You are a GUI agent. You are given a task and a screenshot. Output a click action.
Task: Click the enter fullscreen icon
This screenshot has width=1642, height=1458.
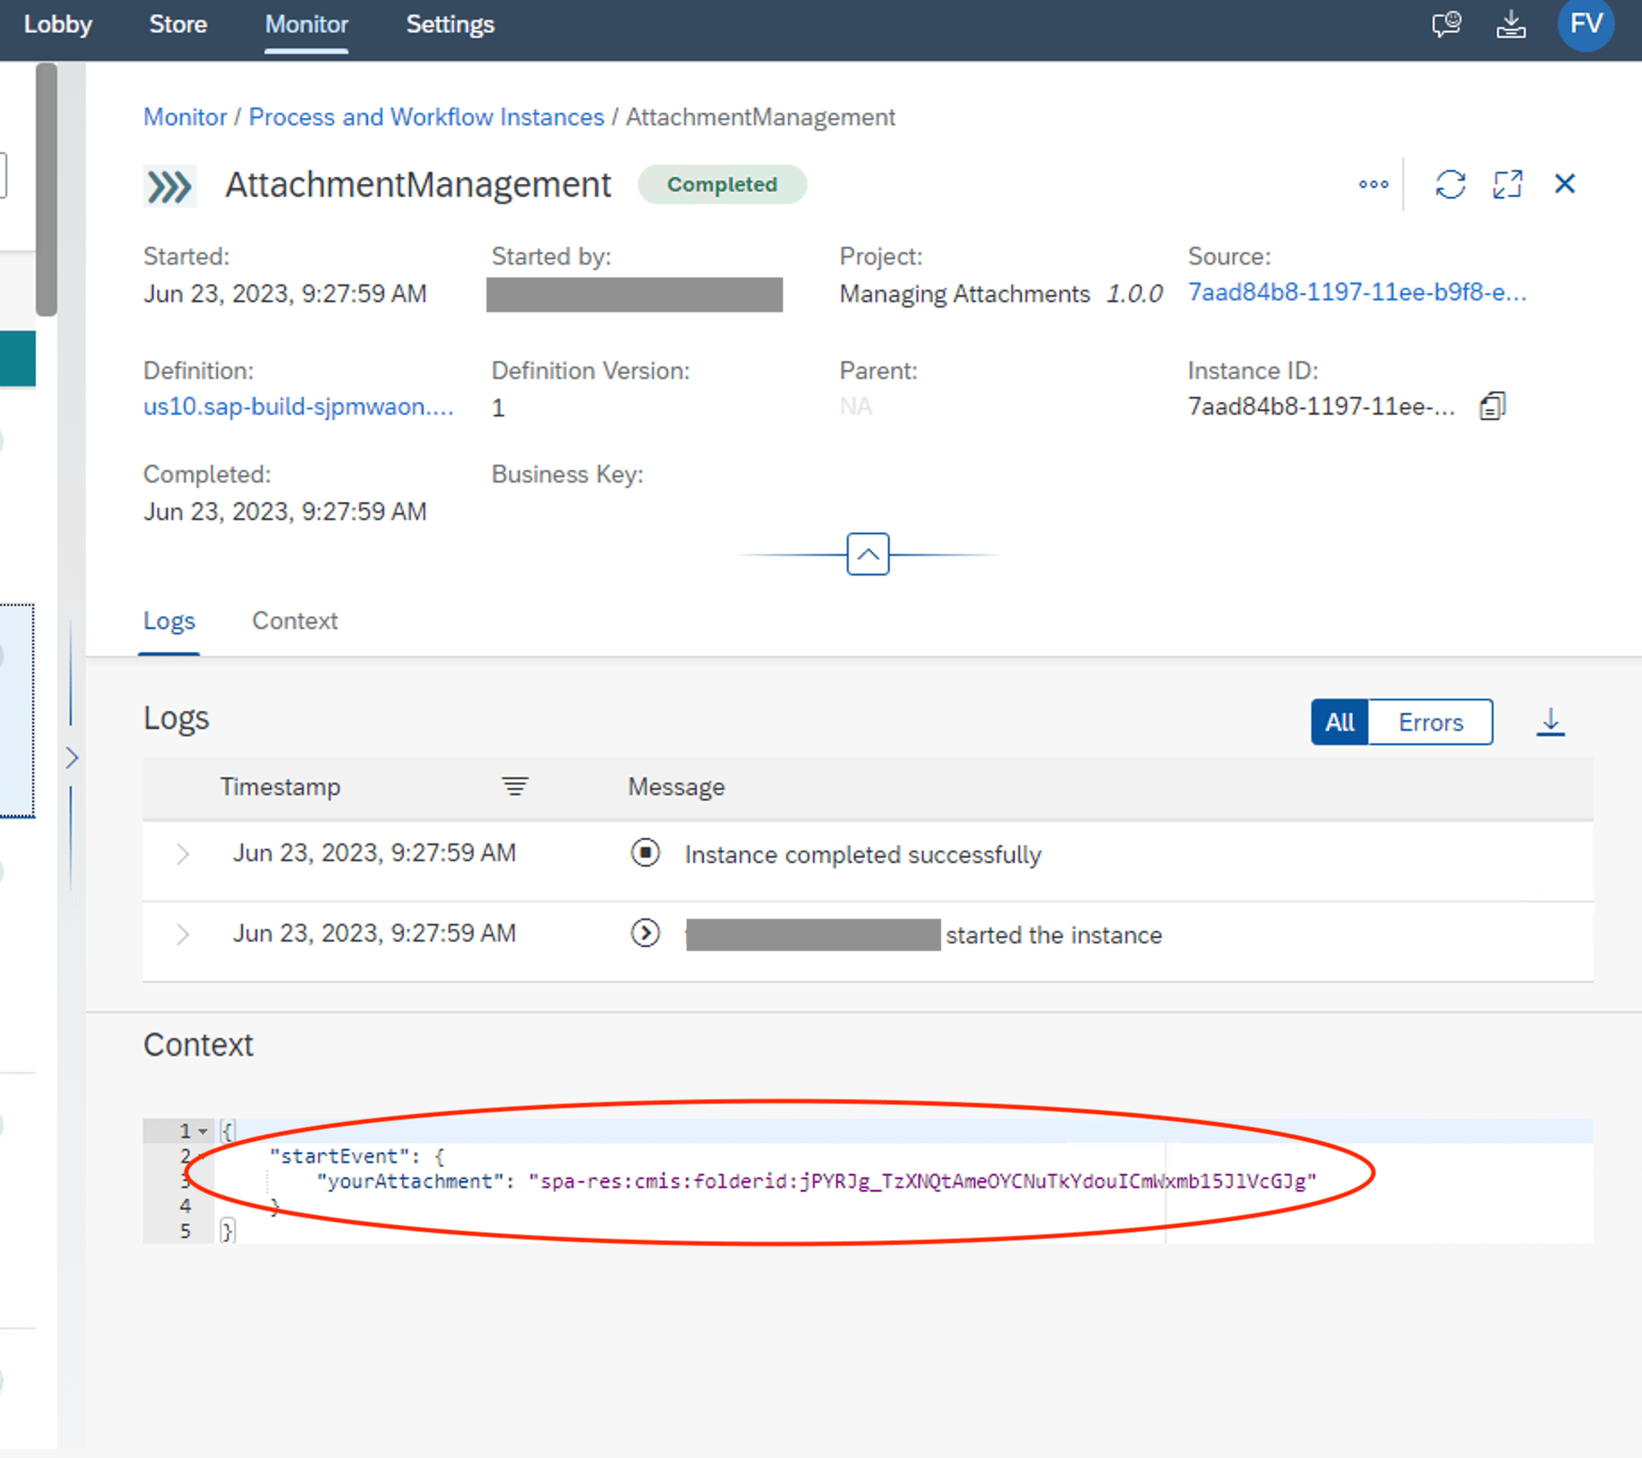point(1507,184)
